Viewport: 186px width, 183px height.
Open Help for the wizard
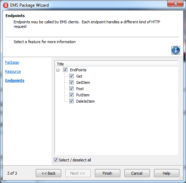[x=167, y=173]
